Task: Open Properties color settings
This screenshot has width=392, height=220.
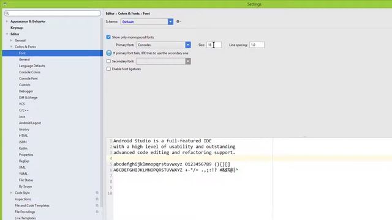Action: (x=26, y=155)
